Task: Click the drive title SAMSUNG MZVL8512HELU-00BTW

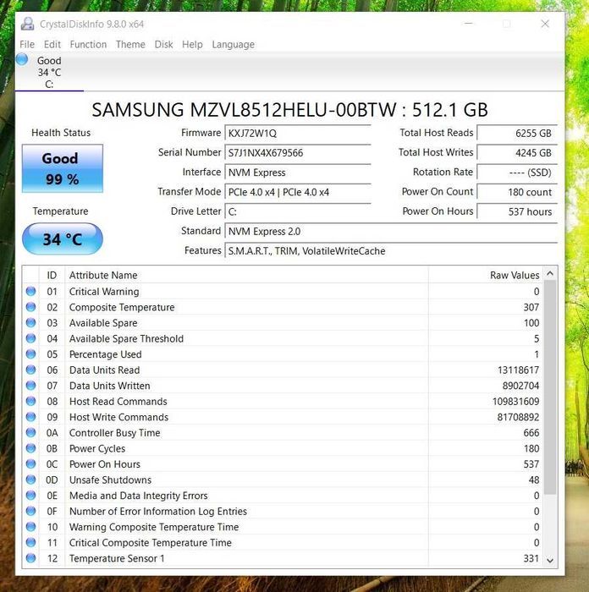Action: coord(289,109)
